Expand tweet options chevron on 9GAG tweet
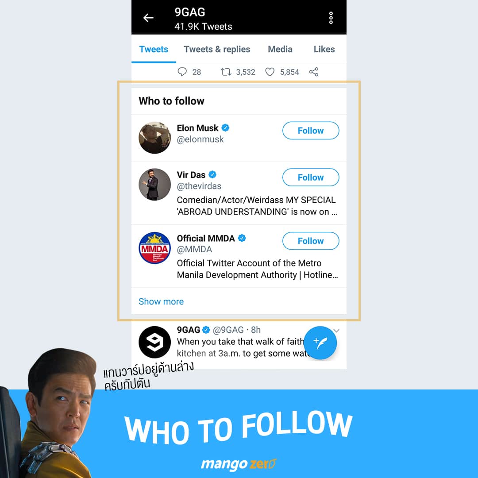Image resolution: width=478 pixels, height=478 pixels. tap(336, 331)
